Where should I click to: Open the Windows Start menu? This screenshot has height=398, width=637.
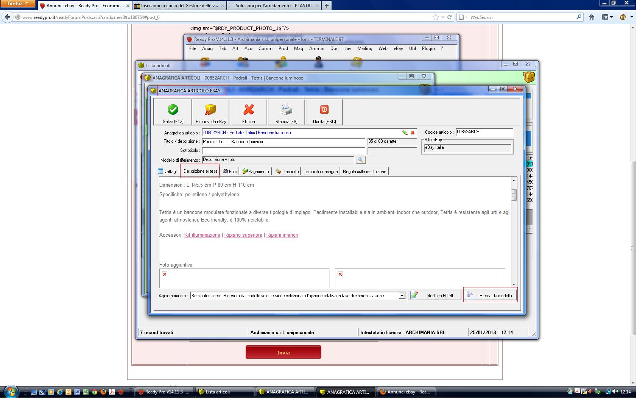click(10, 392)
